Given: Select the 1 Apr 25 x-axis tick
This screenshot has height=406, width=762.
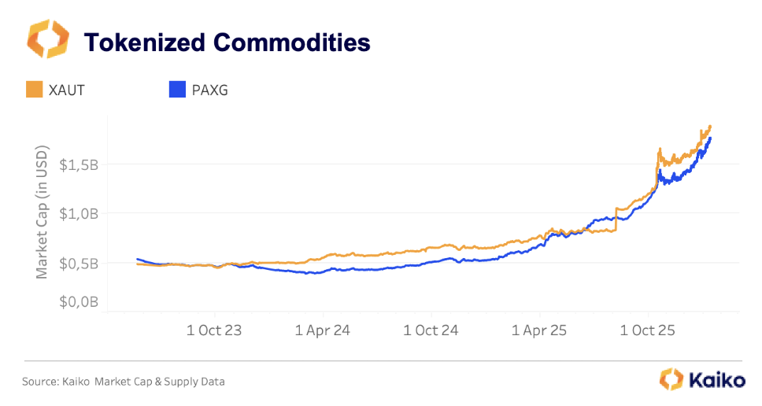Looking at the screenshot, I should pos(539,330).
